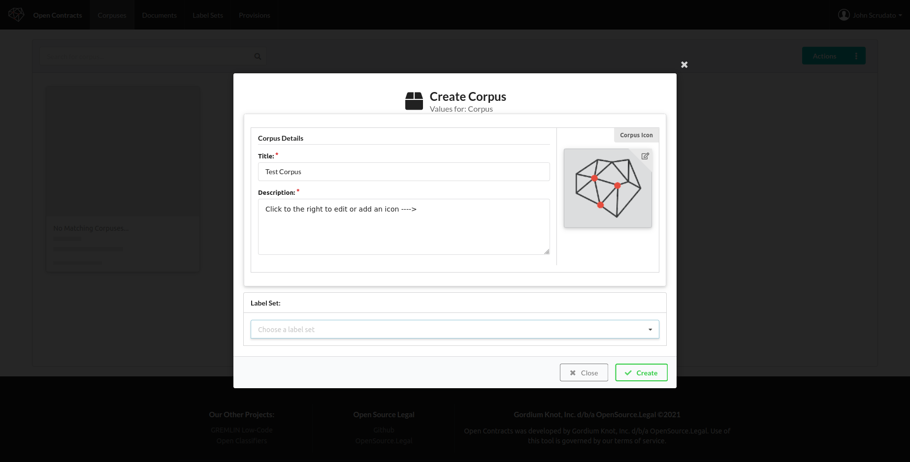Click the corpus icon thumbnail image
Viewport: 910px width, 462px height.
[608, 188]
